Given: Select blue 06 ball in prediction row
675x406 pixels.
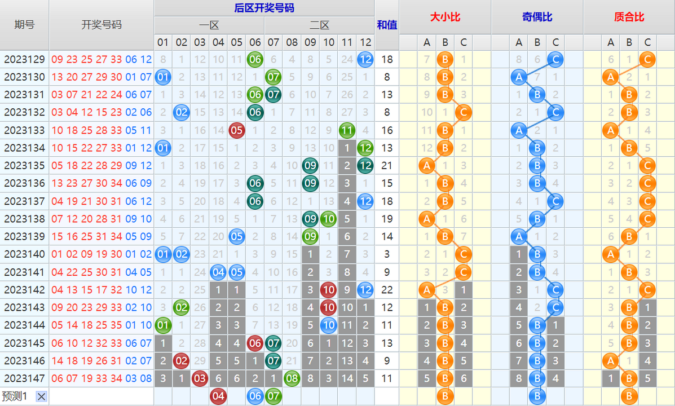Looking at the screenshot, I should pos(255,396).
